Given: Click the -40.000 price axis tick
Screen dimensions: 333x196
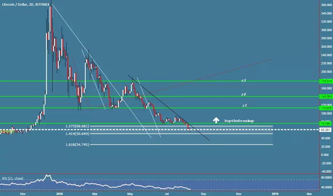Looking at the screenshot, I should 326,171.
